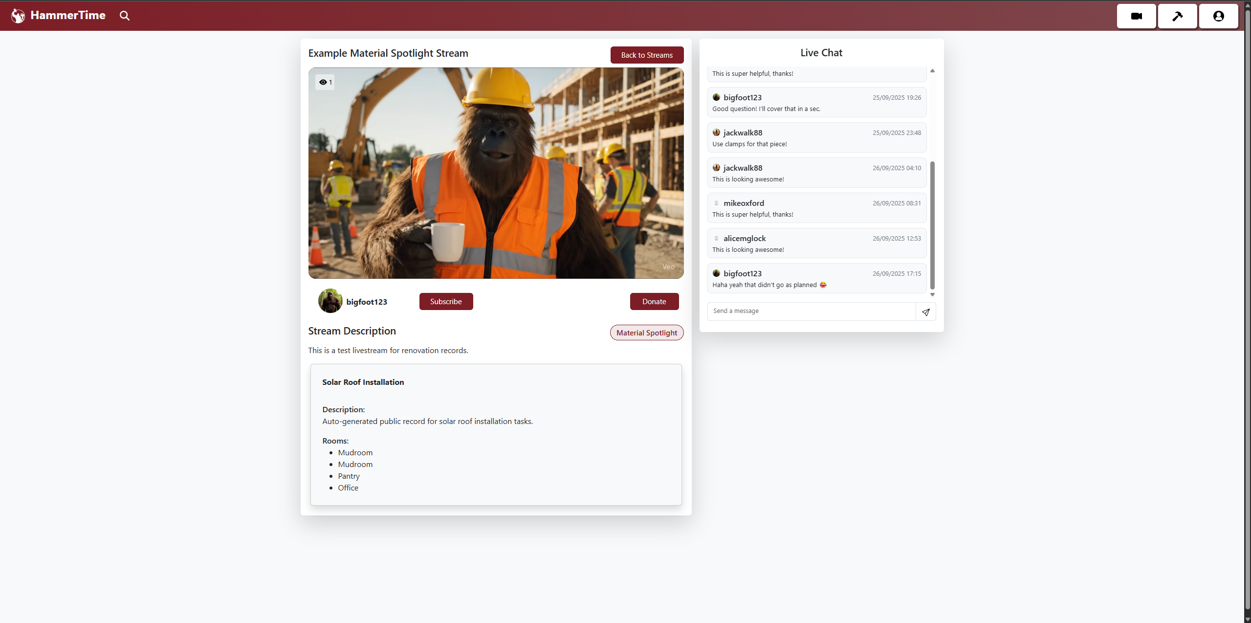The height and width of the screenshot is (623, 1251).
Task: Click jackwalk88's avatar on the clamps message
Action: click(x=716, y=133)
